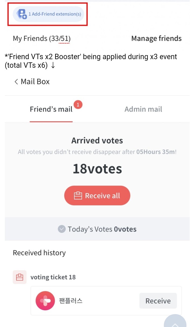Tap the Today's Votes 0votes text
194x327 pixels.
click(102, 229)
